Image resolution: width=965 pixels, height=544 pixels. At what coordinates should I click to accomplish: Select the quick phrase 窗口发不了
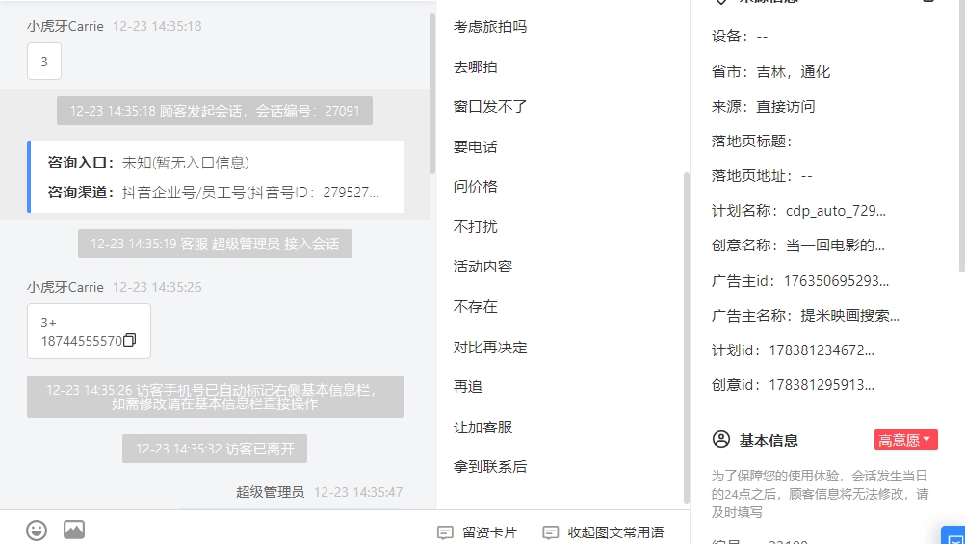pos(490,107)
